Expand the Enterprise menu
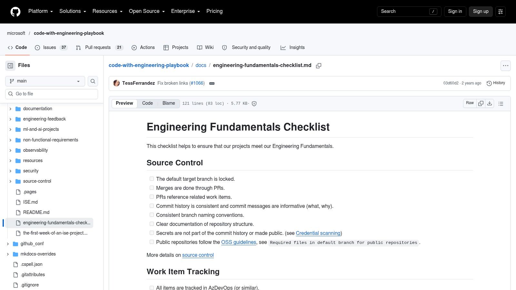516x290 pixels. tap(185, 11)
